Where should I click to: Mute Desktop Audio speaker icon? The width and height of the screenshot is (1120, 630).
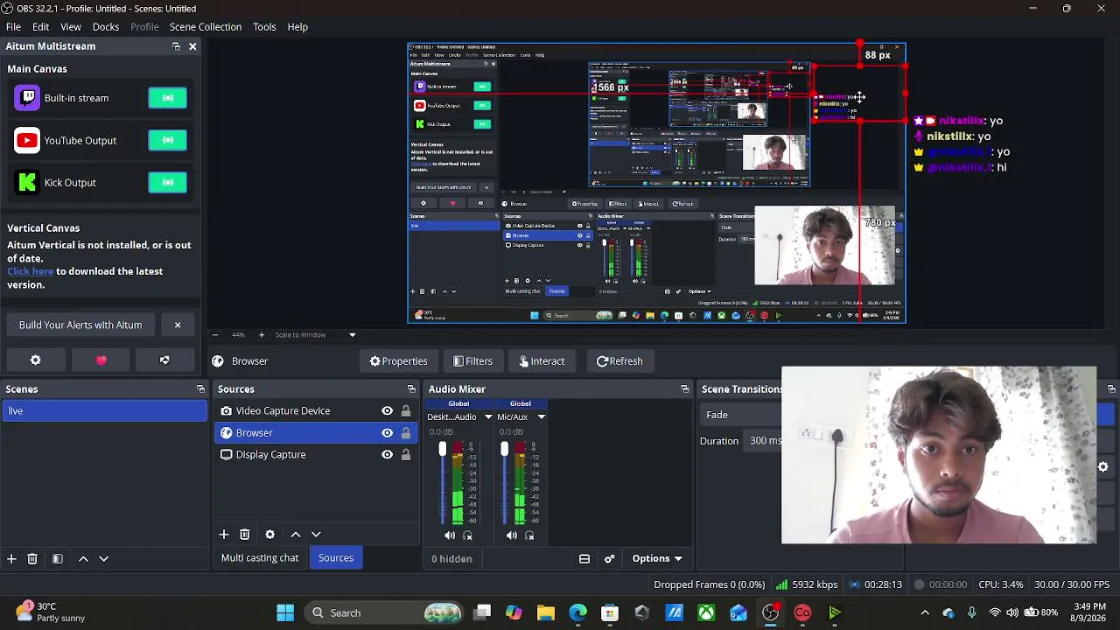[x=450, y=535]
